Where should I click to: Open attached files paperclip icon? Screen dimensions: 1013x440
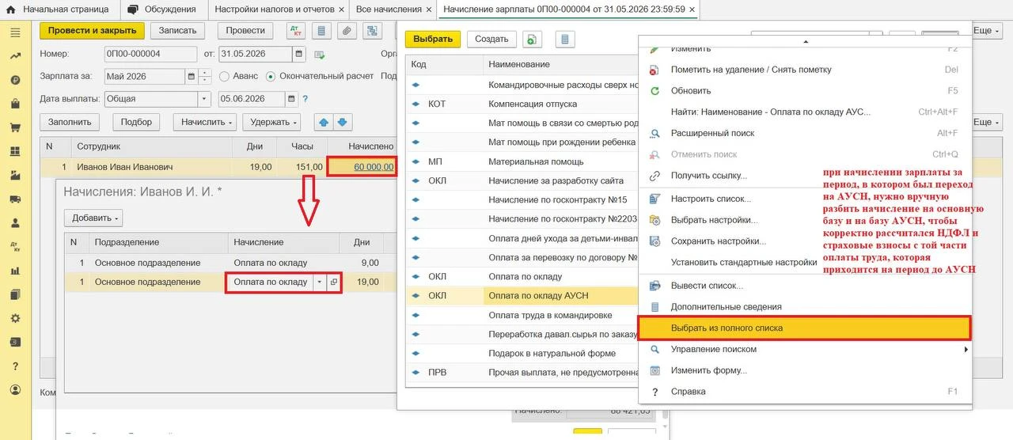346,31
